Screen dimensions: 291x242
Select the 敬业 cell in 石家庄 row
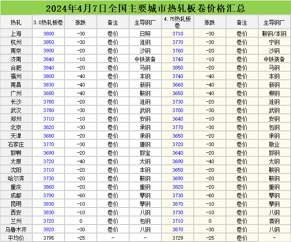[x=274, y=144]
